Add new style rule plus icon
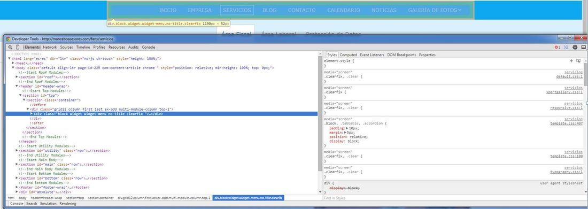This screenshot has width=588, height=209. tap(571, 60)
